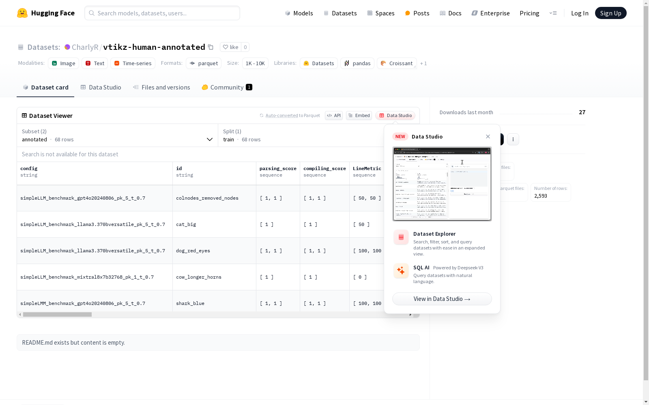This screenshot has width=649, height=405.
Task: Select the Image modality tag
Action: point(64,63)
